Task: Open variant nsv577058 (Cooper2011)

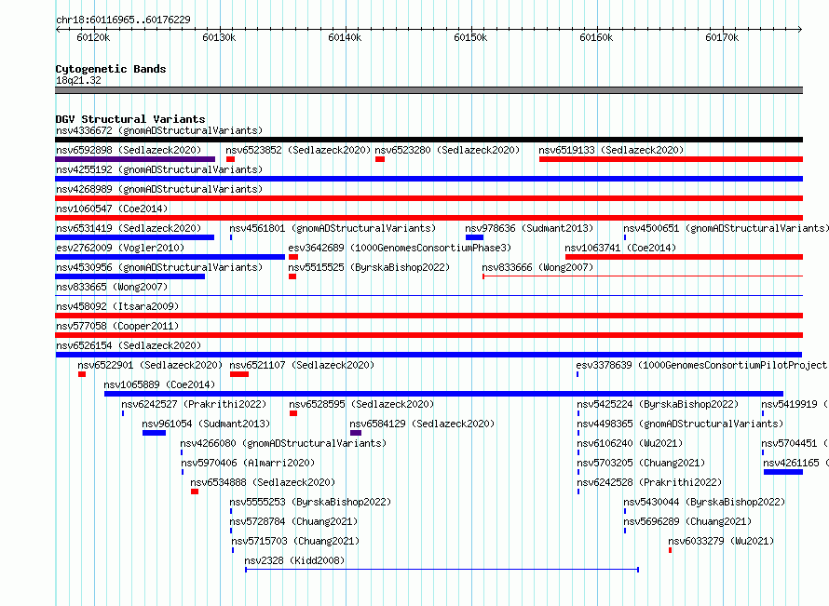Action: pos(117,326)
